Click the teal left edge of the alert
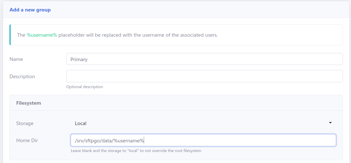 pos(10,35)
